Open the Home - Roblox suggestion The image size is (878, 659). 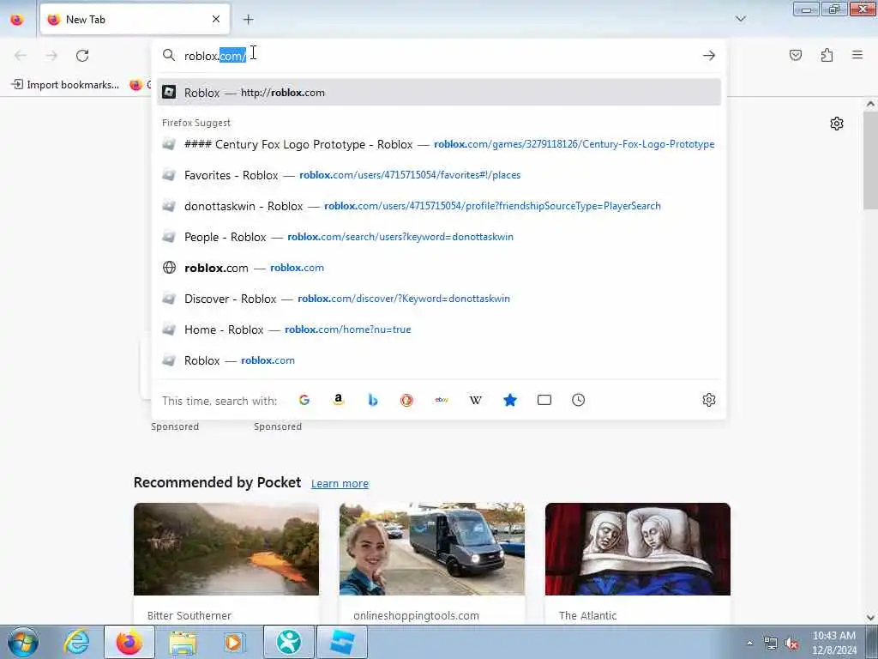[x=439, y=329]
